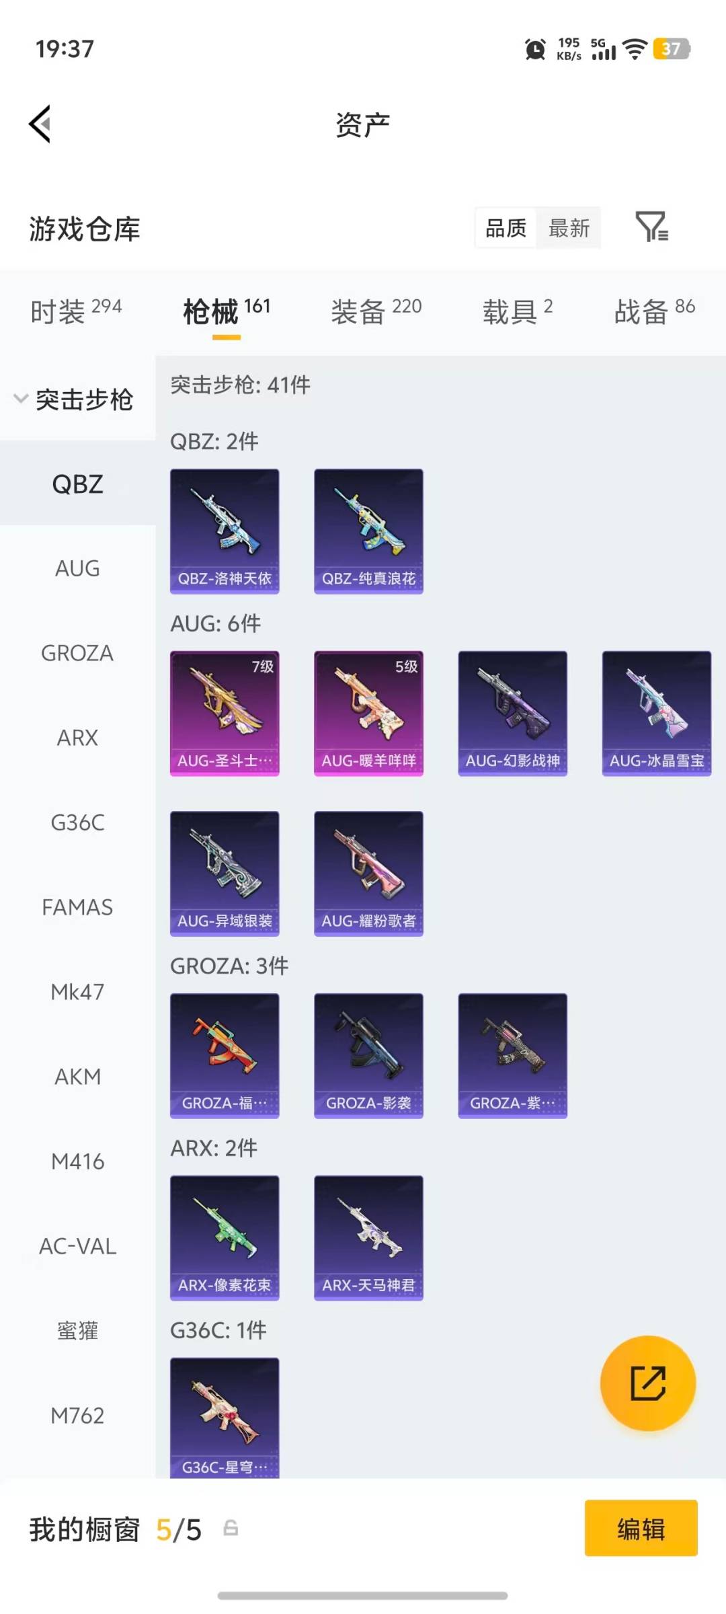Tap the back arrow icon
Screen dimensions: 726x1614
click(x=40, y=124)
